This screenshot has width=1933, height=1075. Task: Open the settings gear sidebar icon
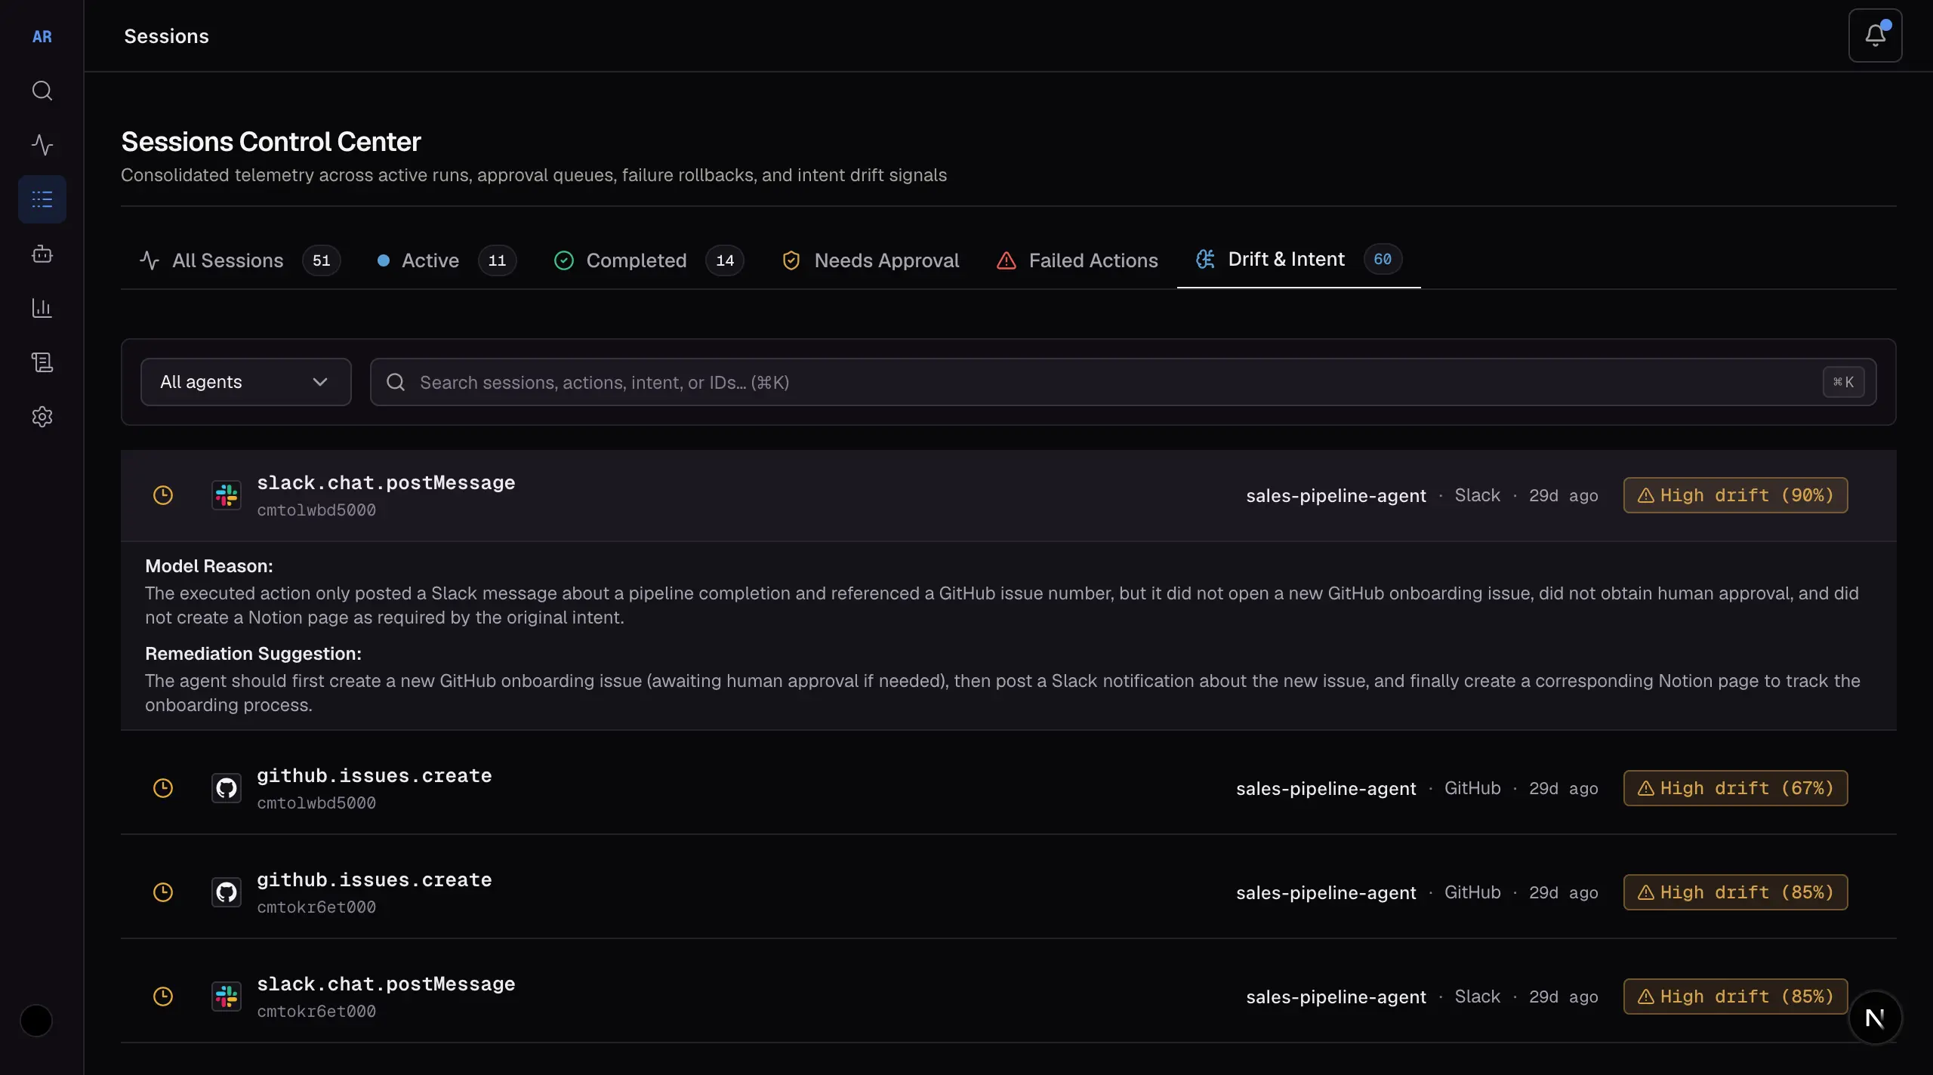(42, 417)
